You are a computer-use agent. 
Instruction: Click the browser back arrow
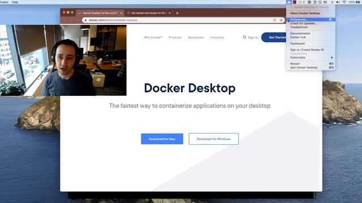[x=64, y=20]
